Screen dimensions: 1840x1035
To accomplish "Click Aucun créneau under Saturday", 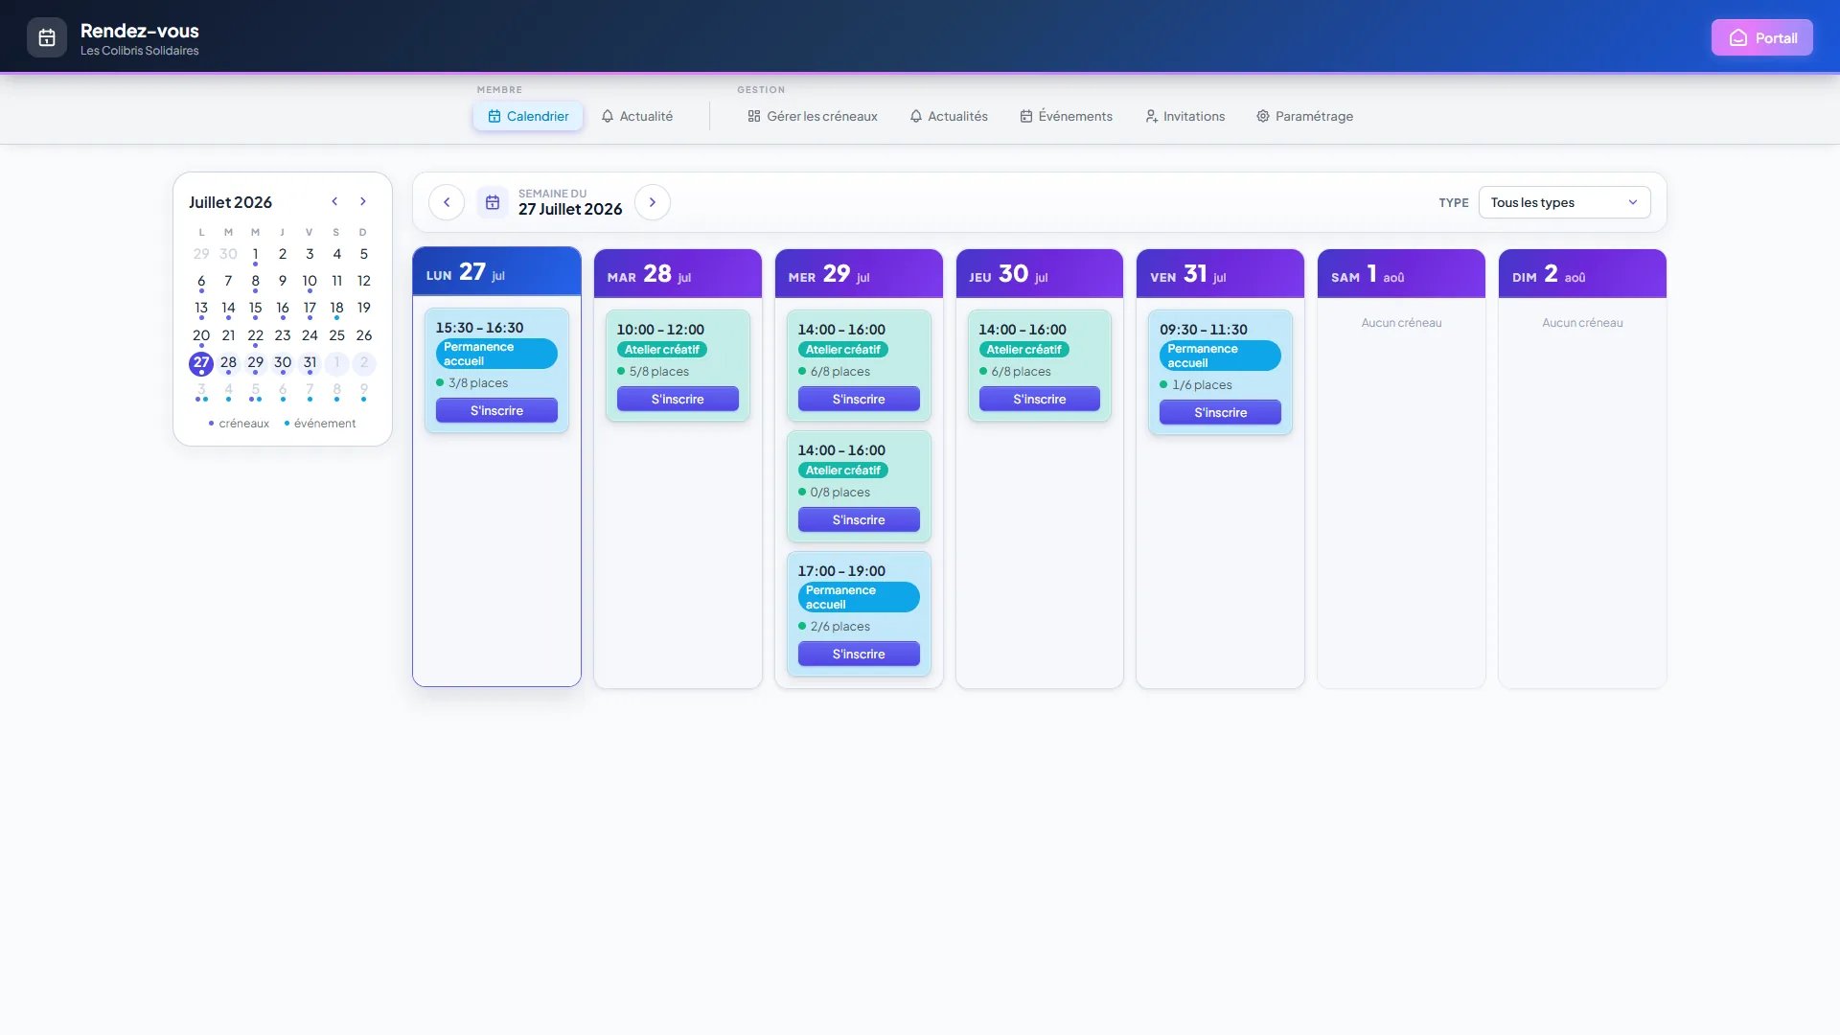I will (x=1401, y=323).
